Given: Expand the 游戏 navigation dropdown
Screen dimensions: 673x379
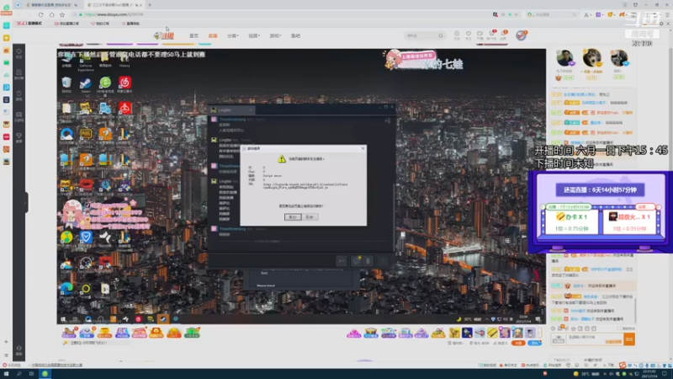Looking at the screenshot, I should tap(275, 35).
